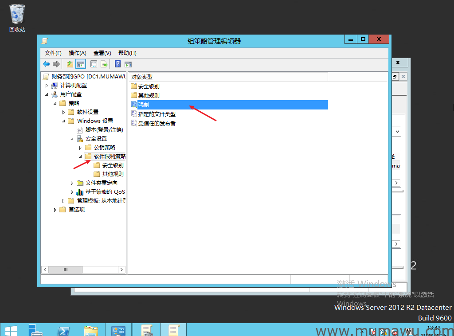Click the Export list toolbar icon
The width and height of the screenshot is (454, 336).
[x=104, y=64]
